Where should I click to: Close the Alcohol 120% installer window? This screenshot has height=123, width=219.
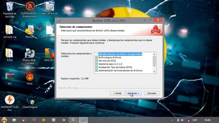(158, 20)
